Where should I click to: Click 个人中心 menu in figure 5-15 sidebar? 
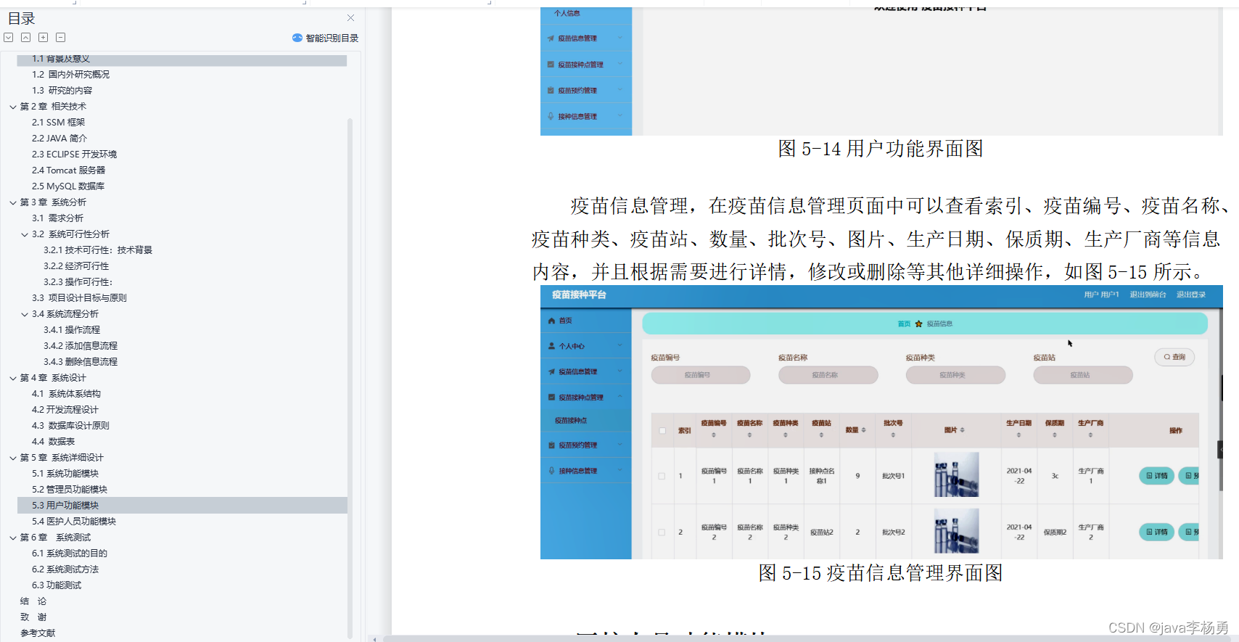(586, 346)
